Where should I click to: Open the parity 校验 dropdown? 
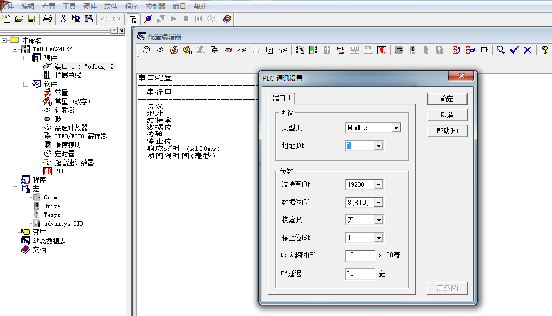click(379, 220)
